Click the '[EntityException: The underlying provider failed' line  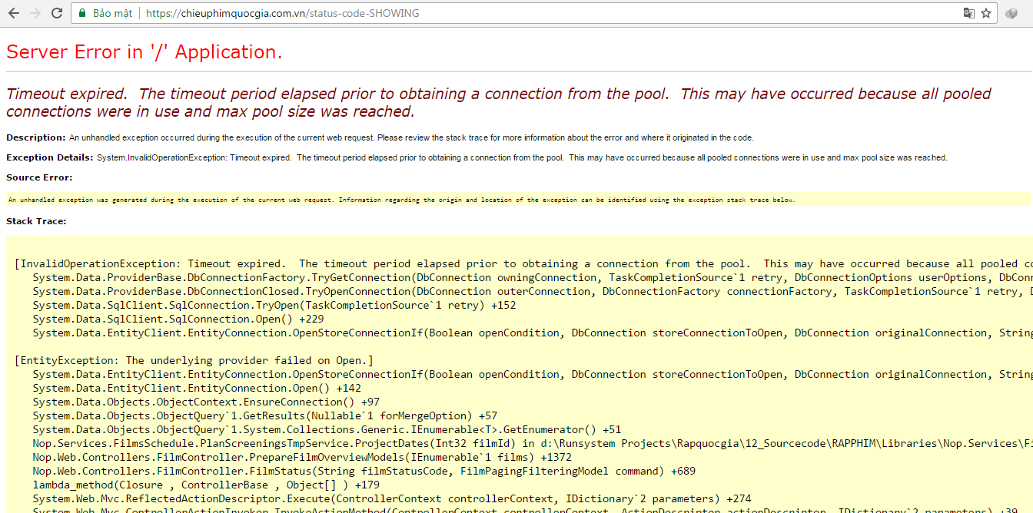coord(194,360)
